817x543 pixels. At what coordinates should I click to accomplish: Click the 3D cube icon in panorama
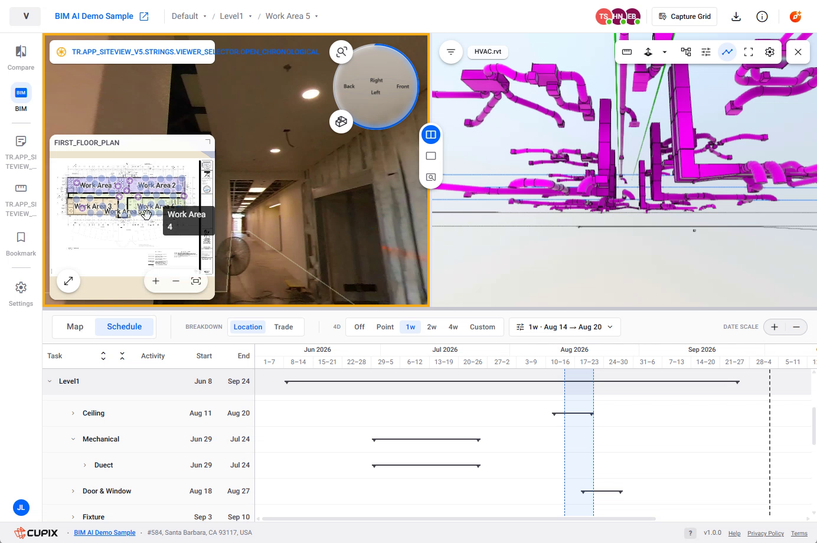[x=341, y=122]
